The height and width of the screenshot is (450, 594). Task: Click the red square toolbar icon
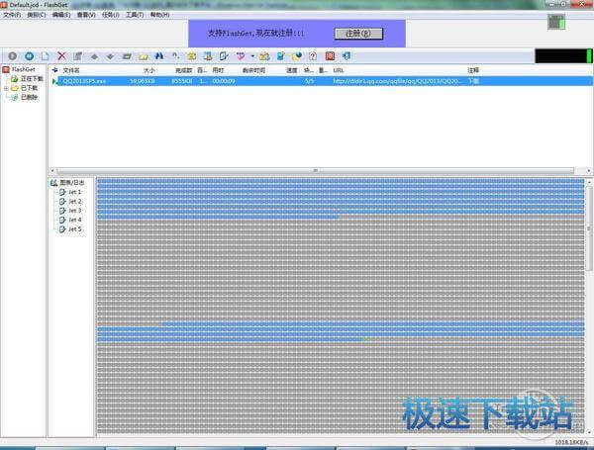click(331, 56)
